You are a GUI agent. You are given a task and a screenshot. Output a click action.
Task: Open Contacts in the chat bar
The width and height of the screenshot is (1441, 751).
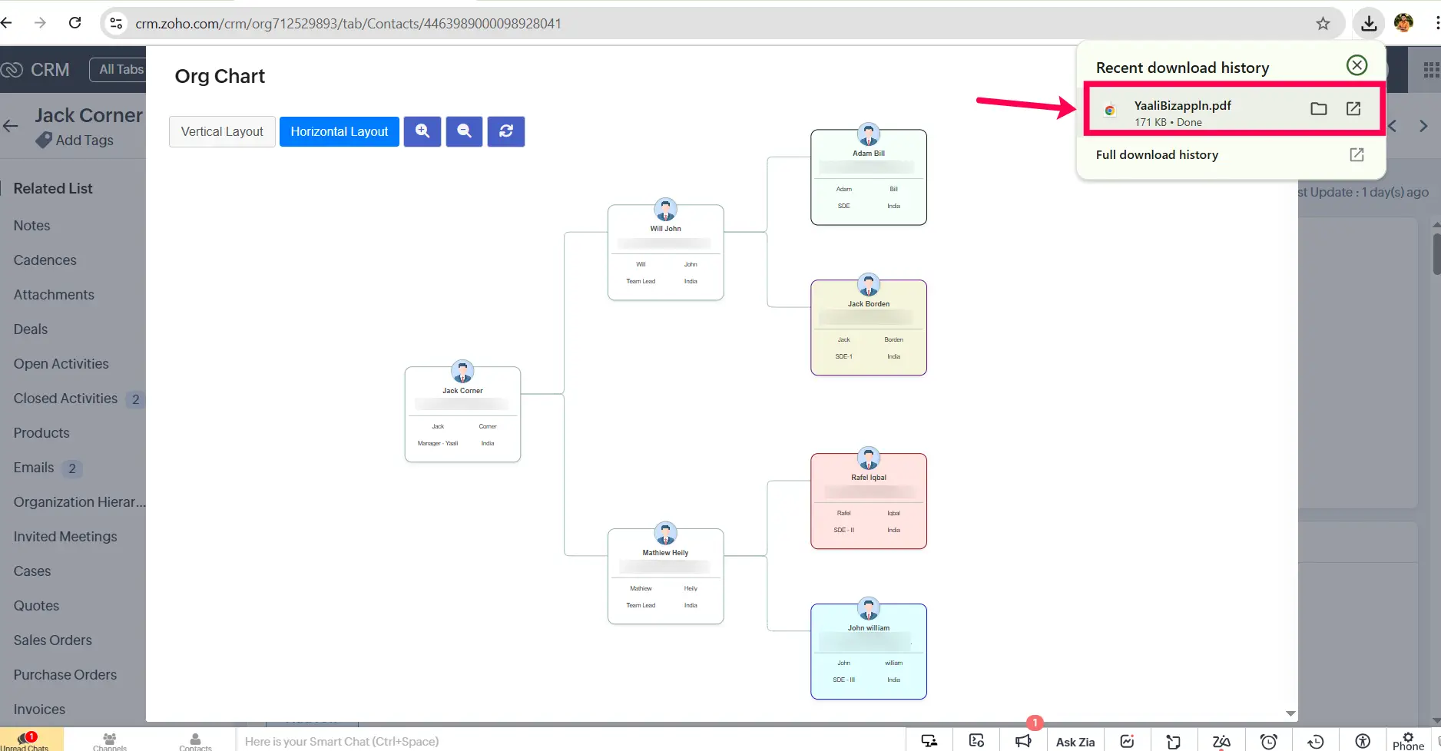196,739
